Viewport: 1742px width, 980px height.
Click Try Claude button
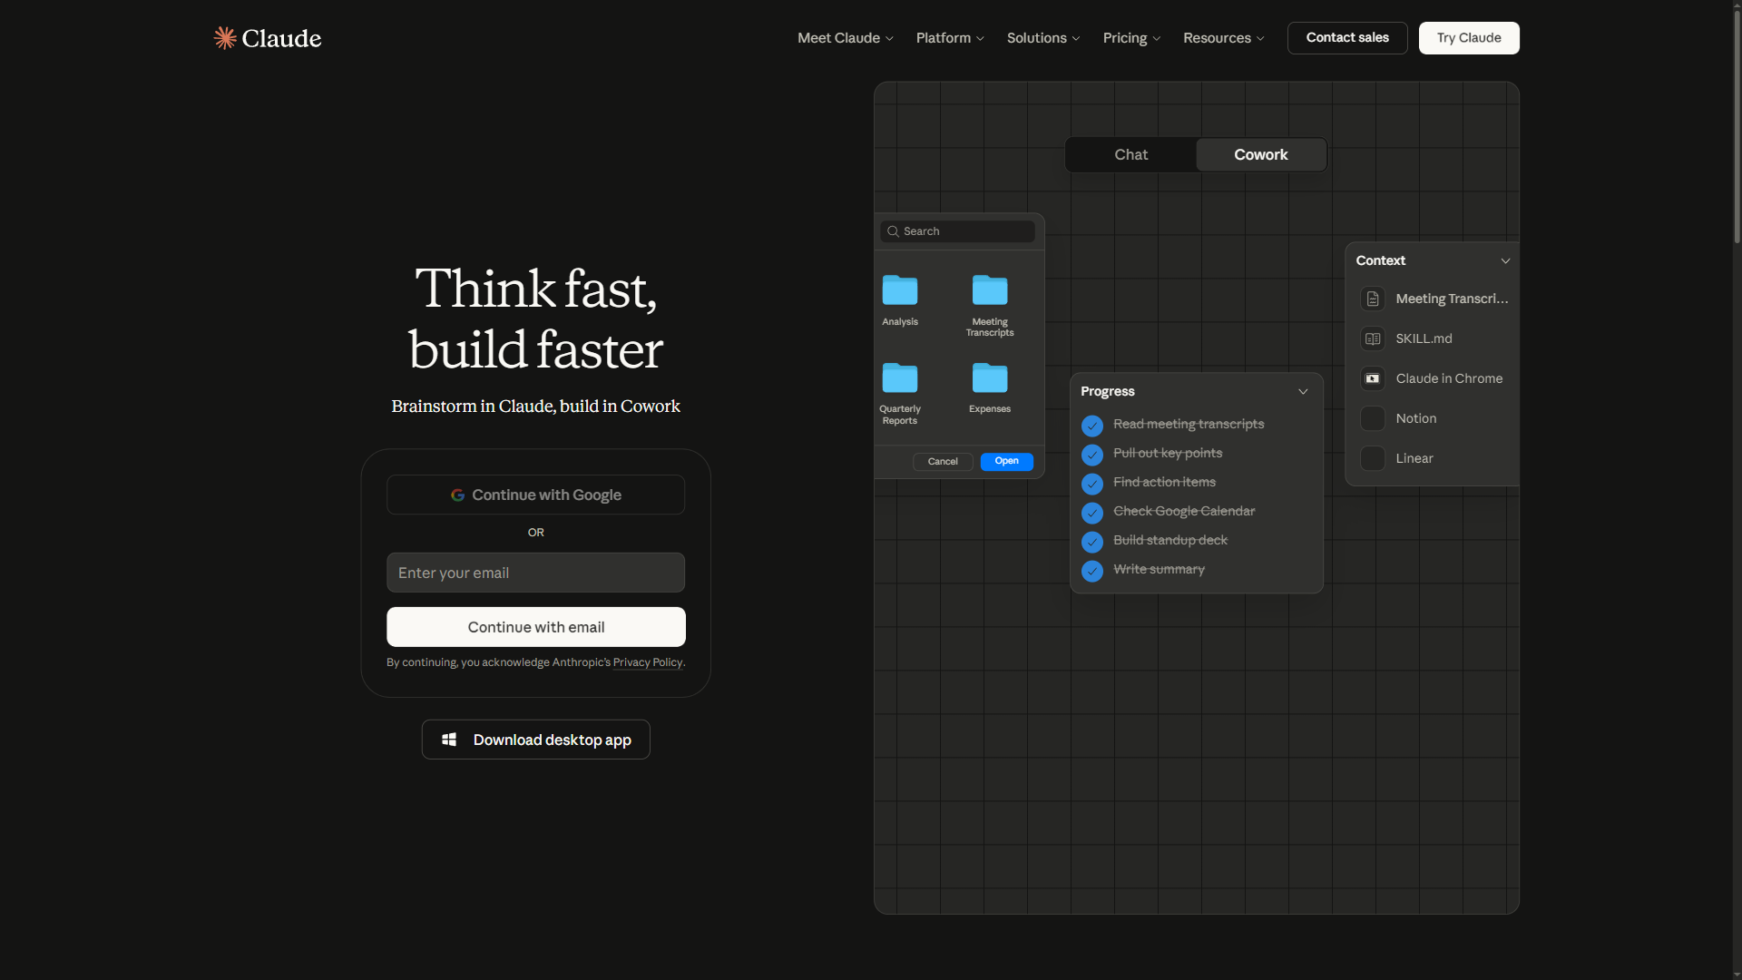click(x=1469, y=38)
